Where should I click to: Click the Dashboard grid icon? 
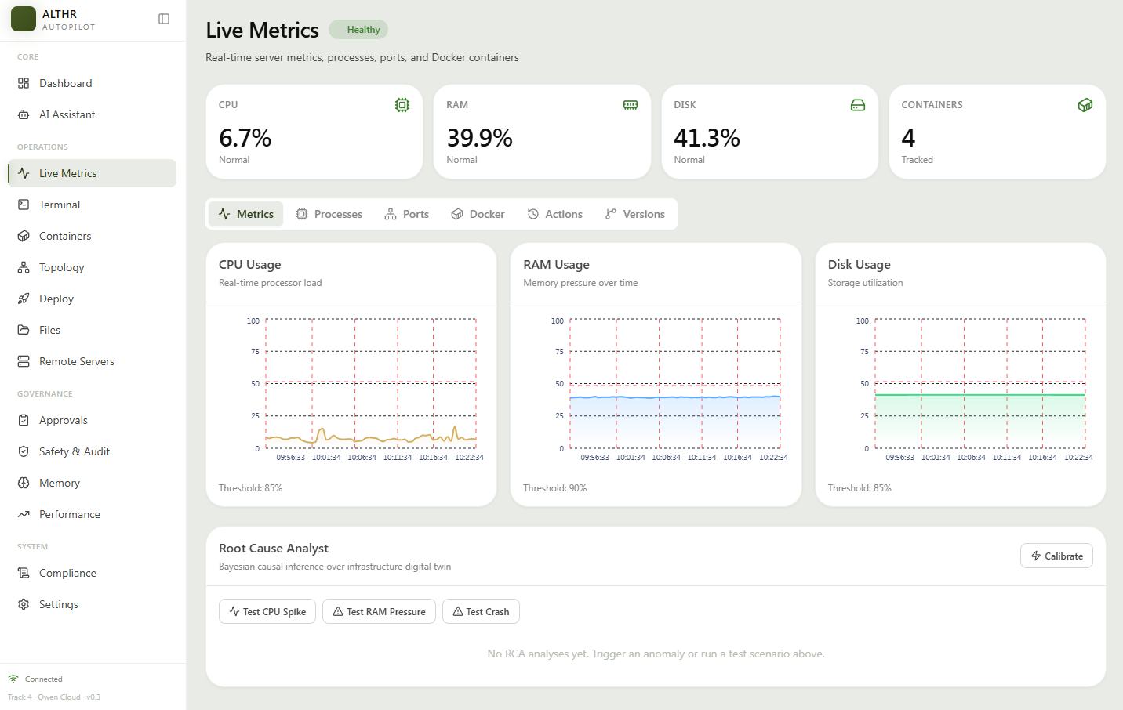(x=24, y=83)
